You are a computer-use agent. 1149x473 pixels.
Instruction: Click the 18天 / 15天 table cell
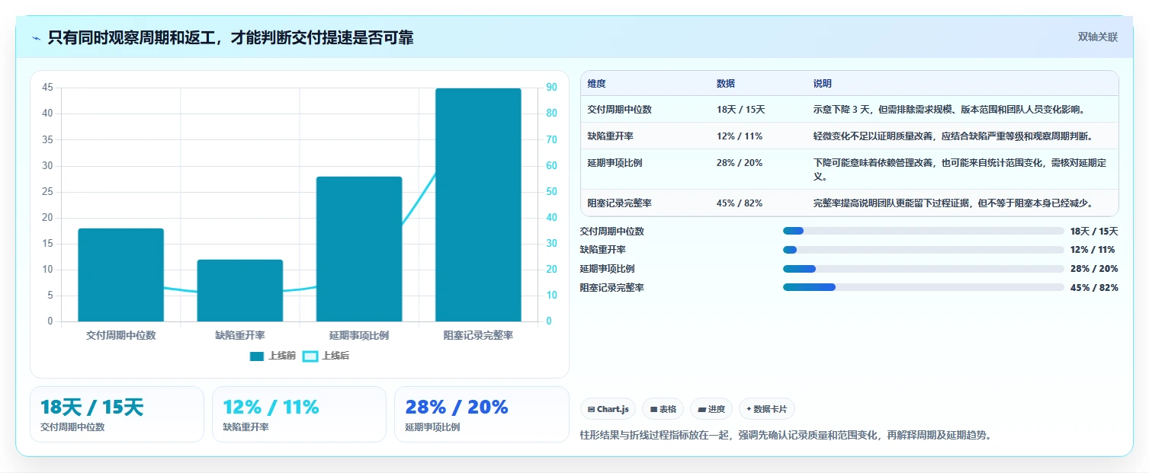pos(740,110)
